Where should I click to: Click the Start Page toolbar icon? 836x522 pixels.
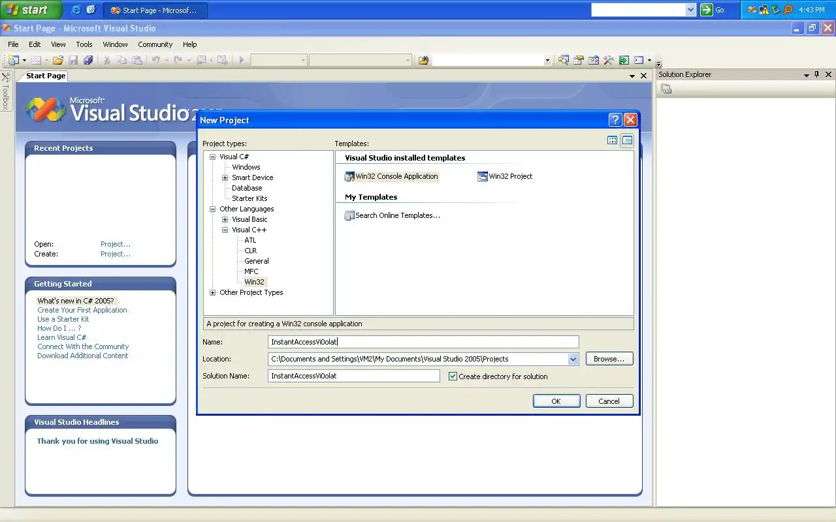[624, 60]
